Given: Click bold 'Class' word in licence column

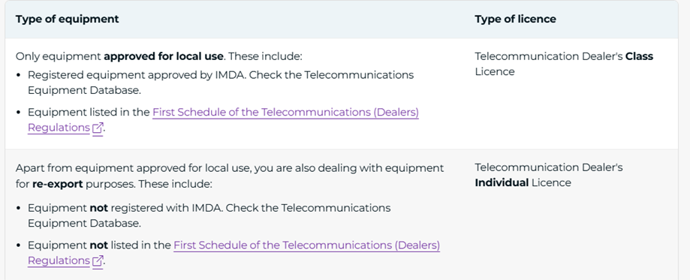Looking at the screenshot, I should tap(640, 56).
